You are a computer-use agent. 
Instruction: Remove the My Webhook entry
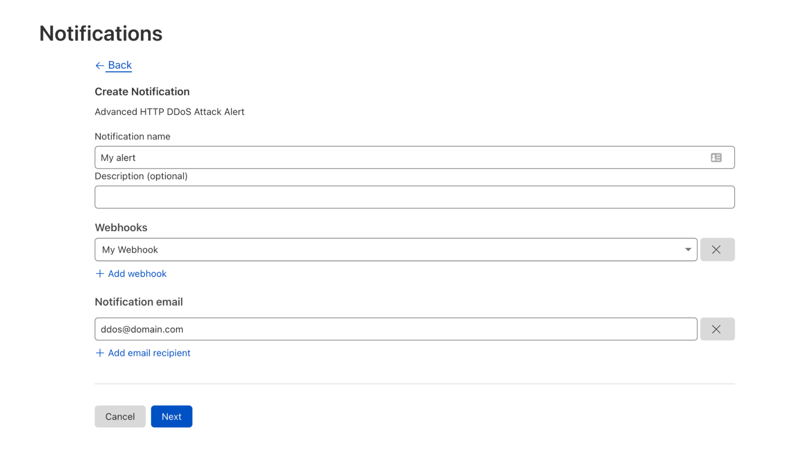(717, 250)
